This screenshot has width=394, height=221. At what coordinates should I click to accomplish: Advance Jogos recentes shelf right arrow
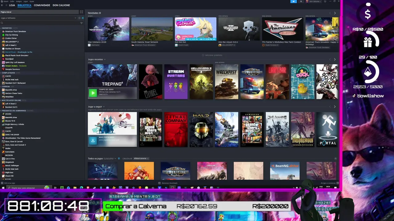click(x=335, y=59)
